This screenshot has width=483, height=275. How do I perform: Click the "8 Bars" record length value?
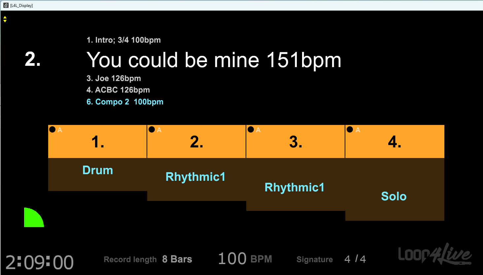coord(177,259)
